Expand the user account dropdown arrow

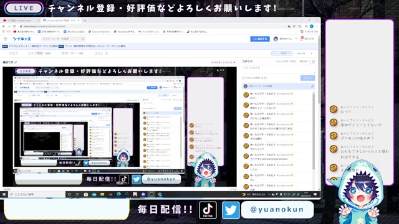tap(296, 39)
